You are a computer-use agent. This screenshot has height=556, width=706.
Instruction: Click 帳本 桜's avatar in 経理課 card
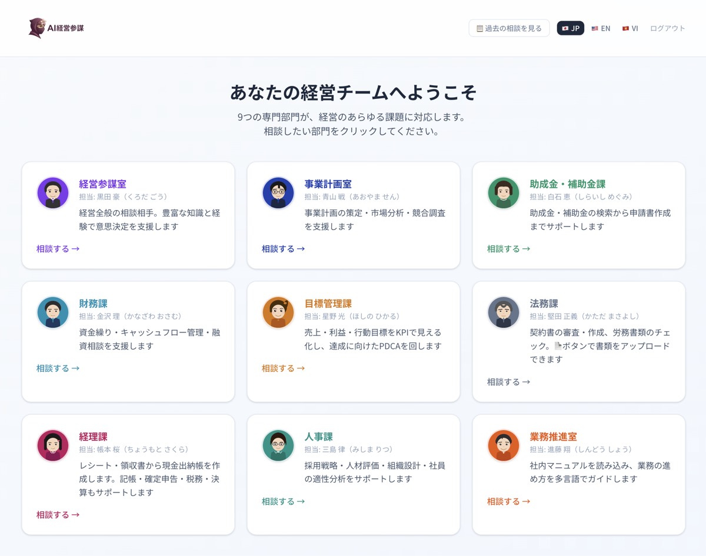tap(53, 445)
